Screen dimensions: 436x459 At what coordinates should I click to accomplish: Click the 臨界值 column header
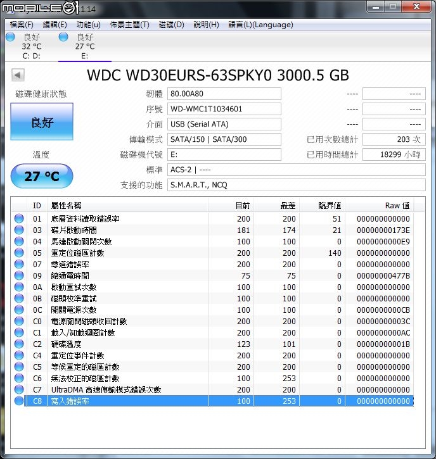(323, 206)
